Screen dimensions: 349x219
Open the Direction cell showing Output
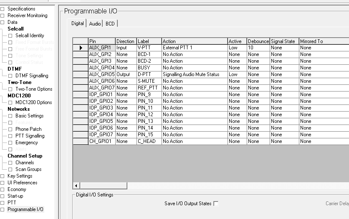tap(125, 74)
